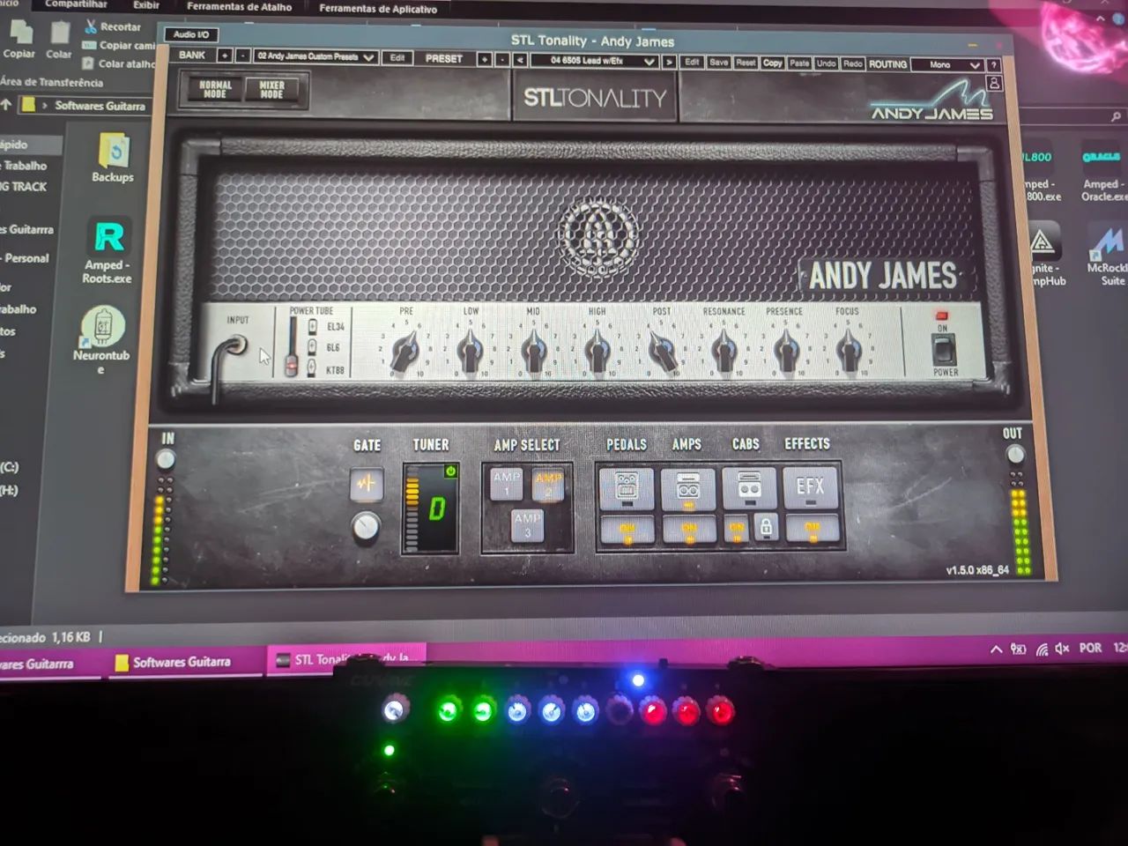Click the Gate threshold knob
Image resolution: width=1128 pixels, height=846 pixels.
click(366, 527)
